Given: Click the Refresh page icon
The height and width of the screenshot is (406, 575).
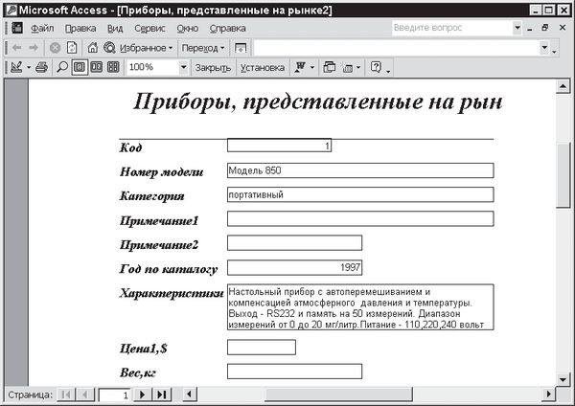Looking at the screenshot, I should (x=72, y=48).
